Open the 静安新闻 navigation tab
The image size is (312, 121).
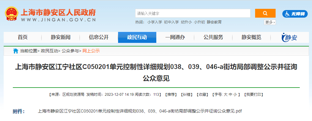click(x=61, y=37)
